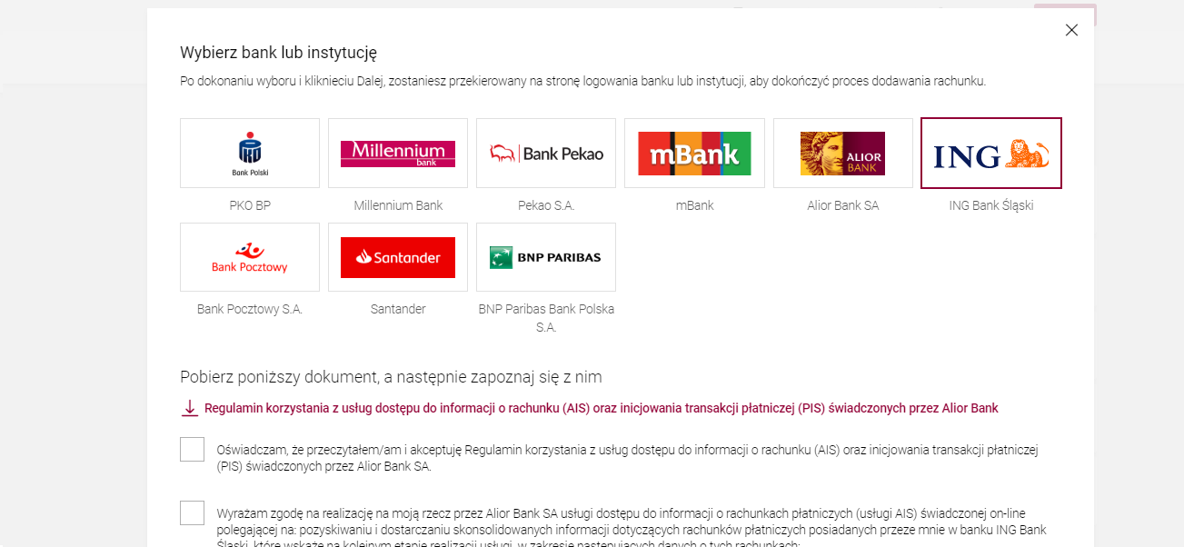Image resolution: width=1184 pixels, height=547 pixels.
Task: Select the PKO BP bank logo tile
Action: [x=250, y=153]
